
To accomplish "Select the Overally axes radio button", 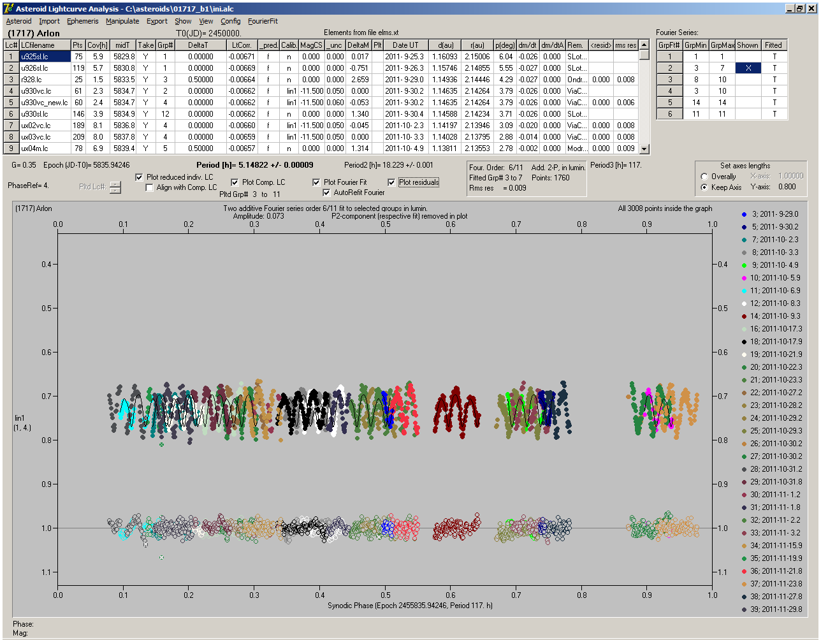I will click(x=704, y=177).
